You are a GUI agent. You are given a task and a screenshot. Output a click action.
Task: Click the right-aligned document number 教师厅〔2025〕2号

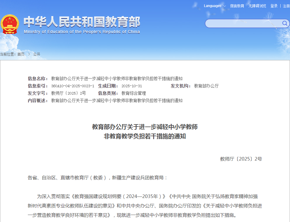click(x=241, y=159)
